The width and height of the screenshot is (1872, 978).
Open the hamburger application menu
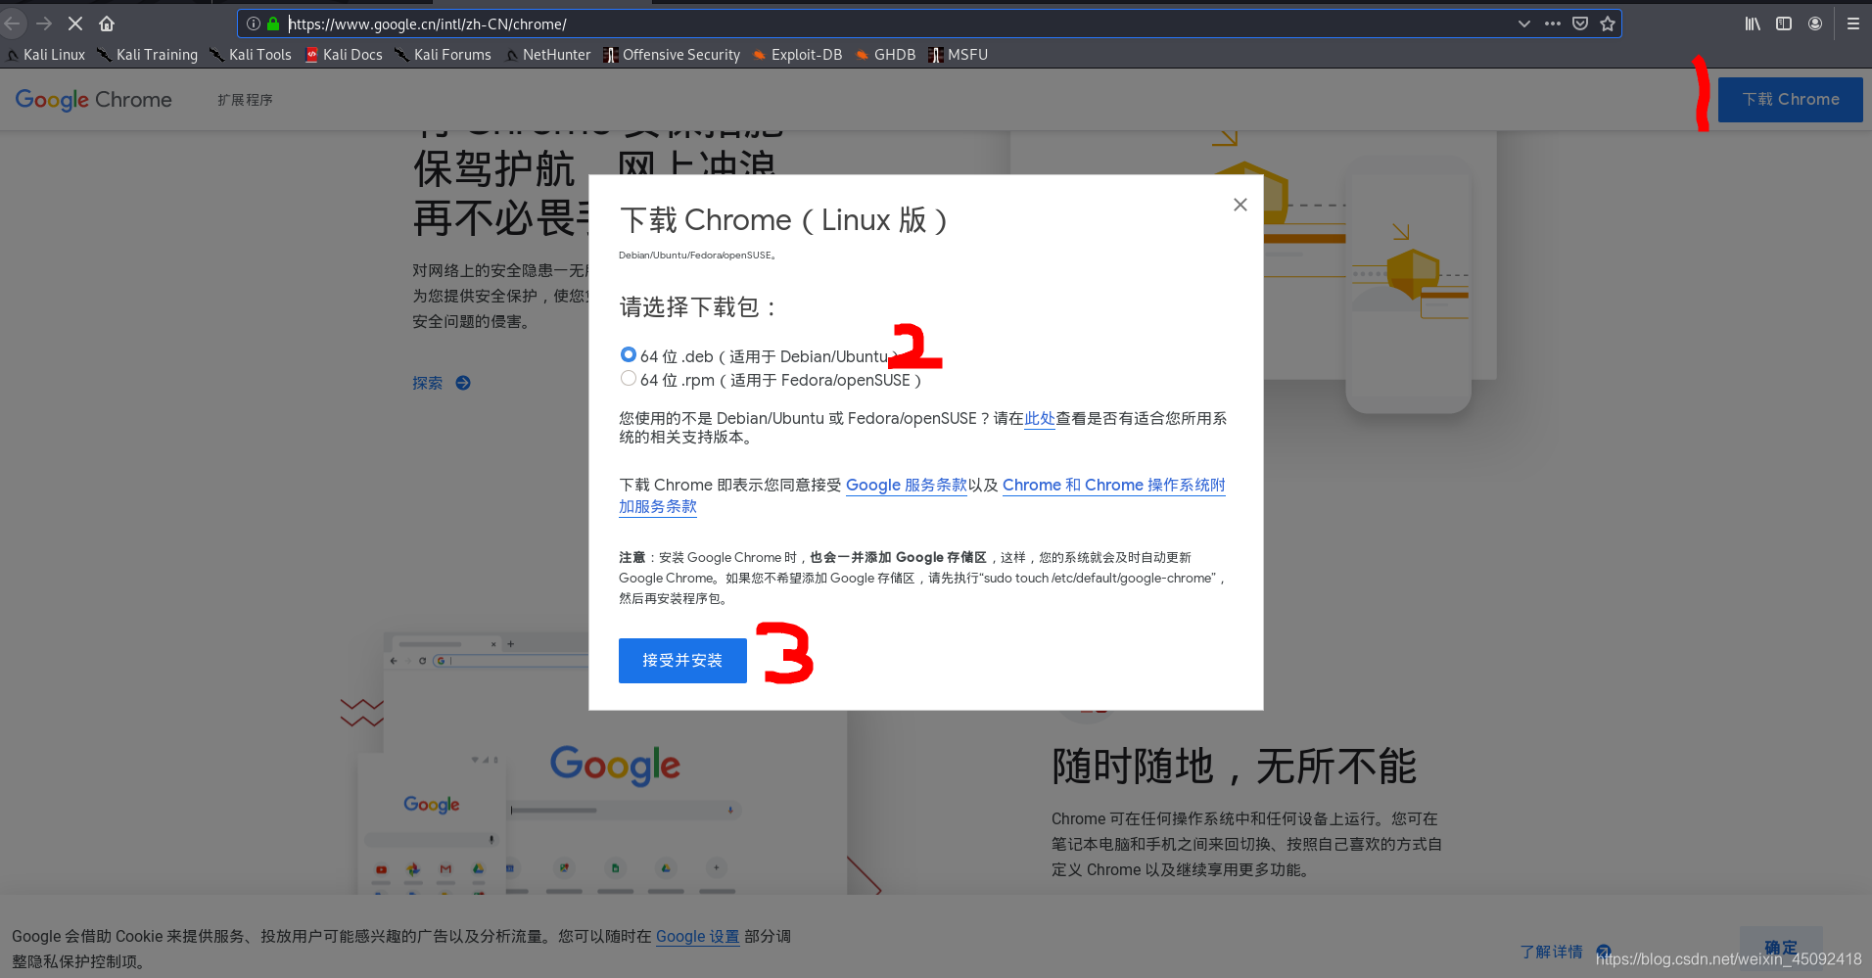tap(1853, 23)
